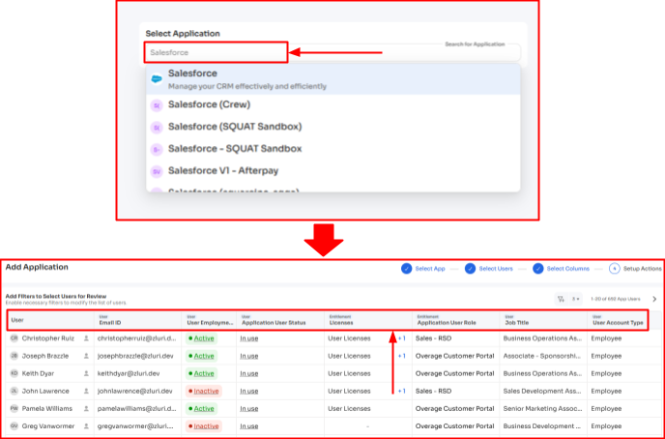This screenshot has width=665, height=439.
Task: Click Sales Development Ass... job title cell
Action: click(x=542, y=391)
